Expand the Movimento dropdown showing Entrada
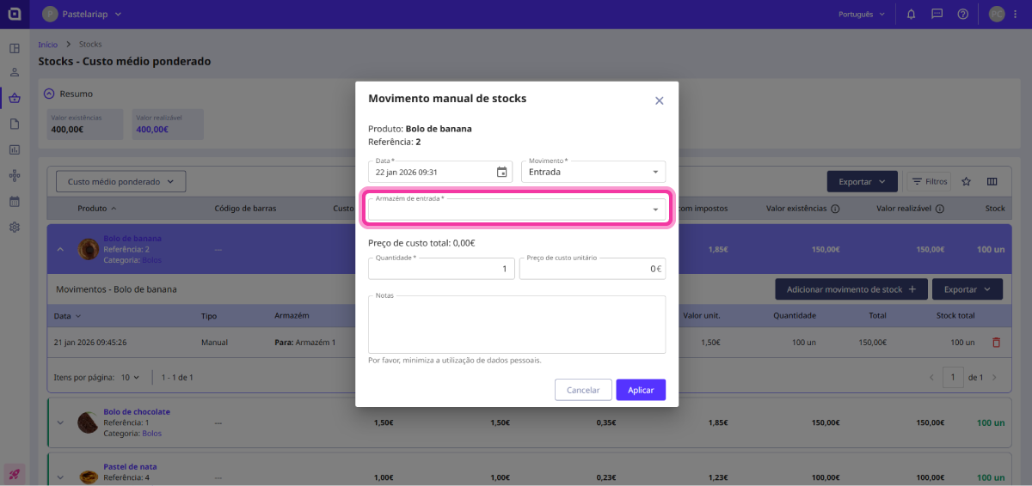This screenshot has width=1032, height=486. point(593,172)
